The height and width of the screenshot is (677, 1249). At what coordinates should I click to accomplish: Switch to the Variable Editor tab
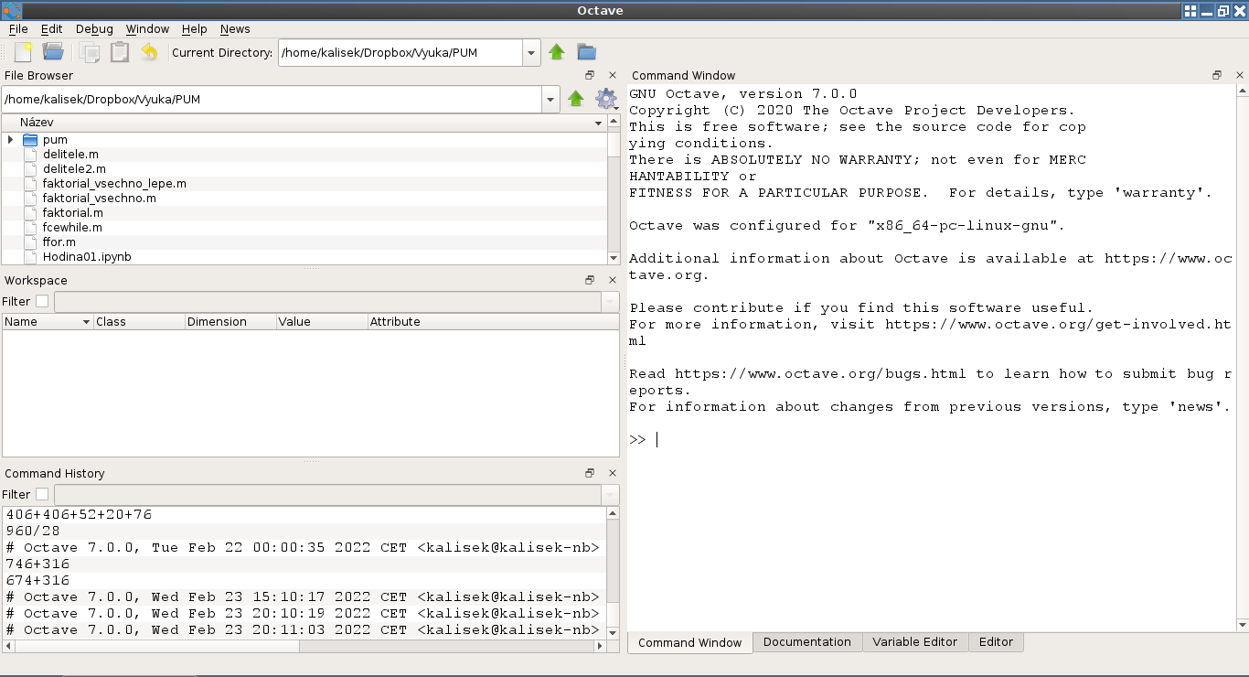click(914, 642)
